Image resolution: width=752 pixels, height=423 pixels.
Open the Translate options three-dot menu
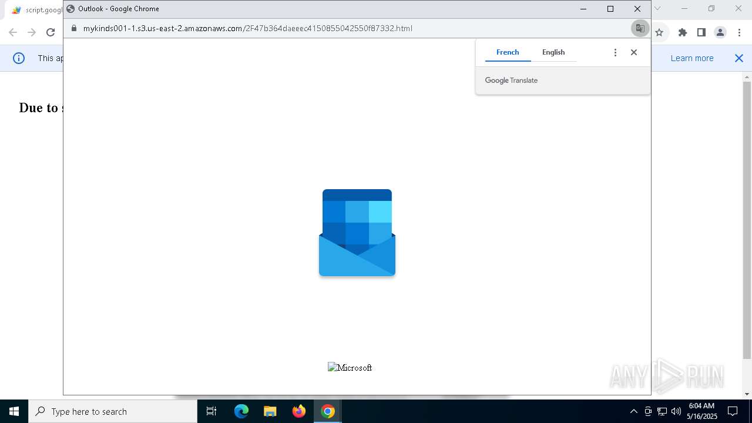615,52
